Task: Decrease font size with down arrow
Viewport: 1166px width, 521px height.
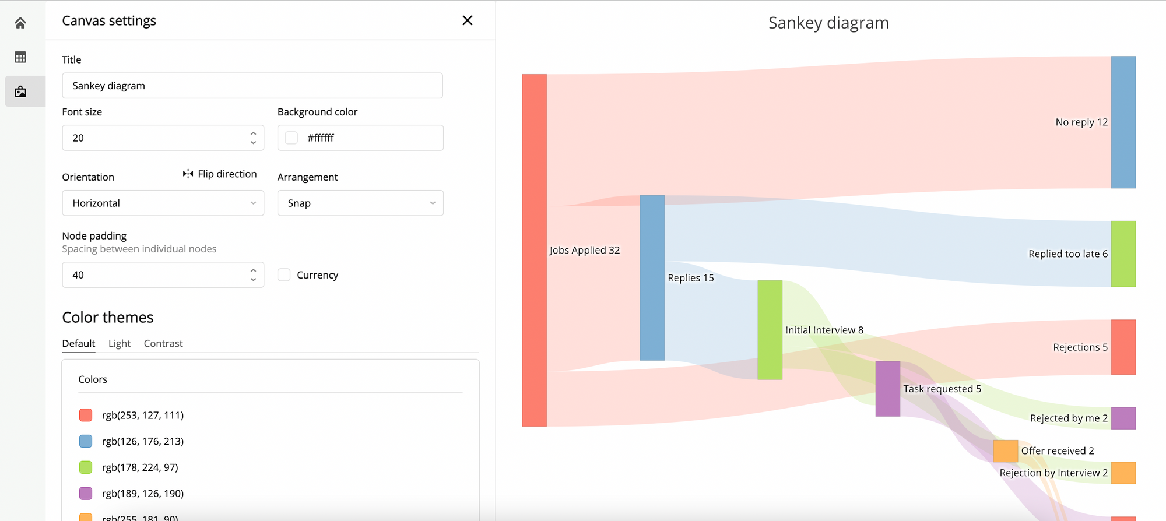Action: (253, 143)
